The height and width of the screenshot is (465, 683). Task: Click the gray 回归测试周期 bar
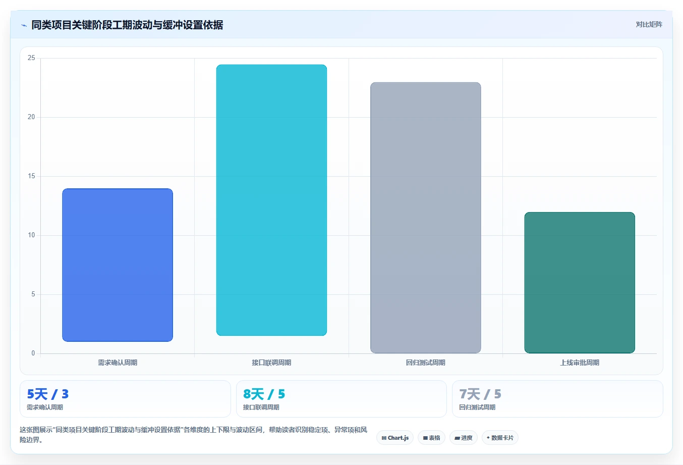click(426, 218)
